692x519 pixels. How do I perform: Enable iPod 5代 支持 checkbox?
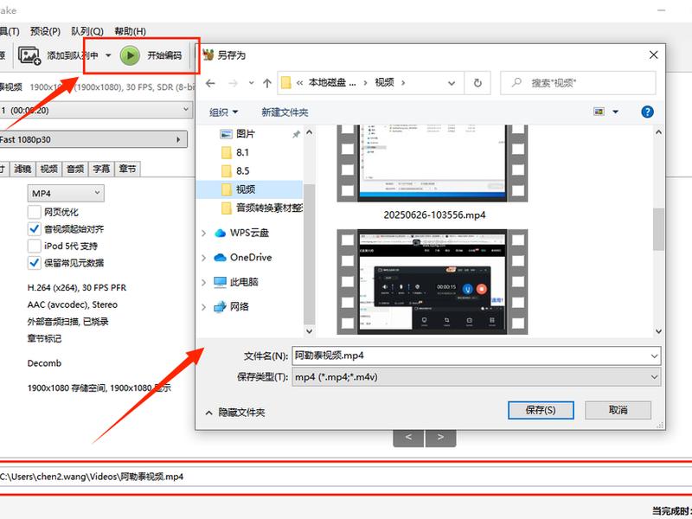click(35, 246)
